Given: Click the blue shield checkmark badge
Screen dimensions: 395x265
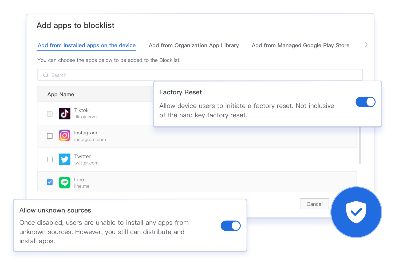Looking at the screenshot, I should pyautogui.click(x=356, y=212).
